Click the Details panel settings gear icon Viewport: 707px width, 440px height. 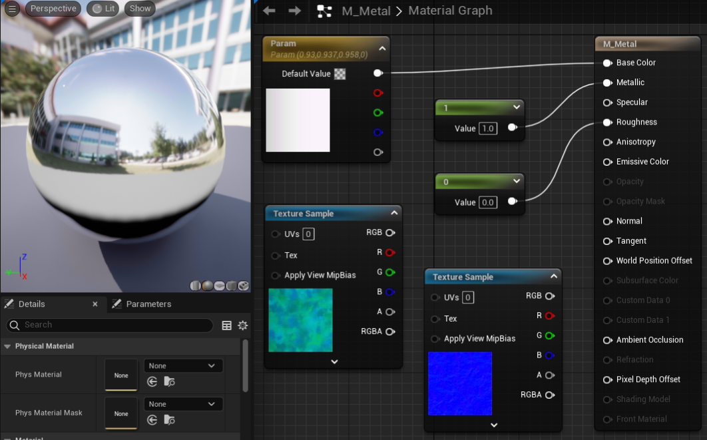(242, 325)
